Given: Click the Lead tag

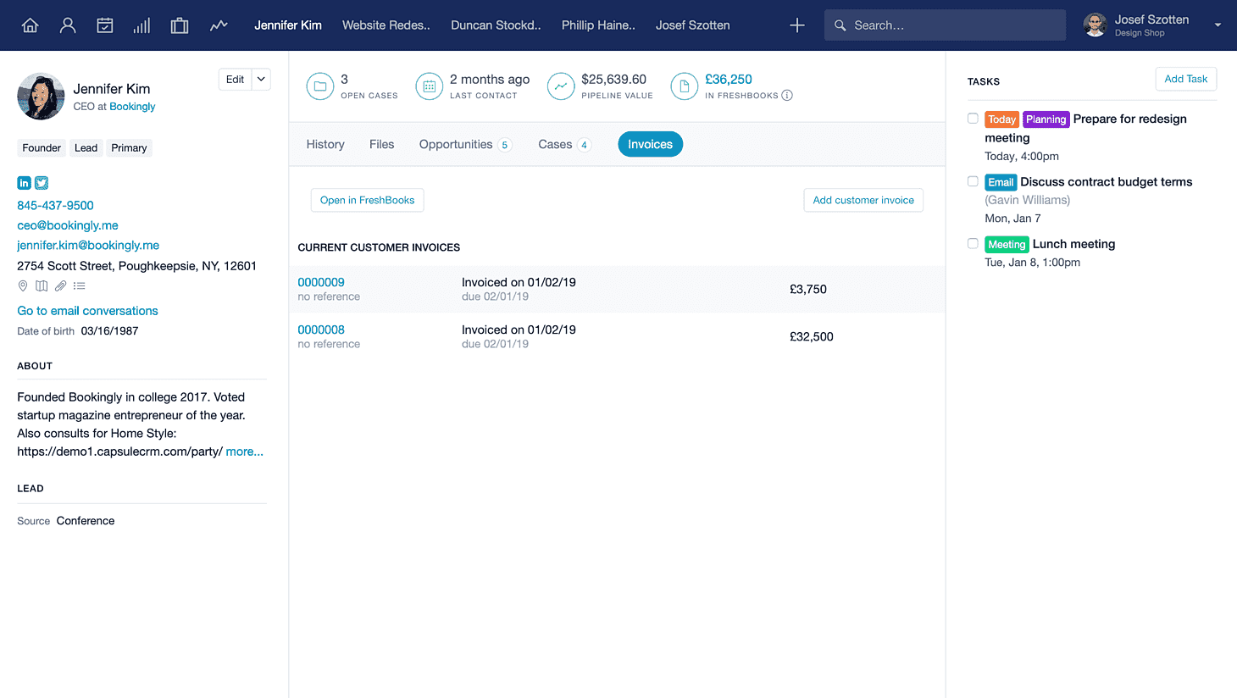Looking at the screenshot, I should pyautogui.click(x=86, y=148).
